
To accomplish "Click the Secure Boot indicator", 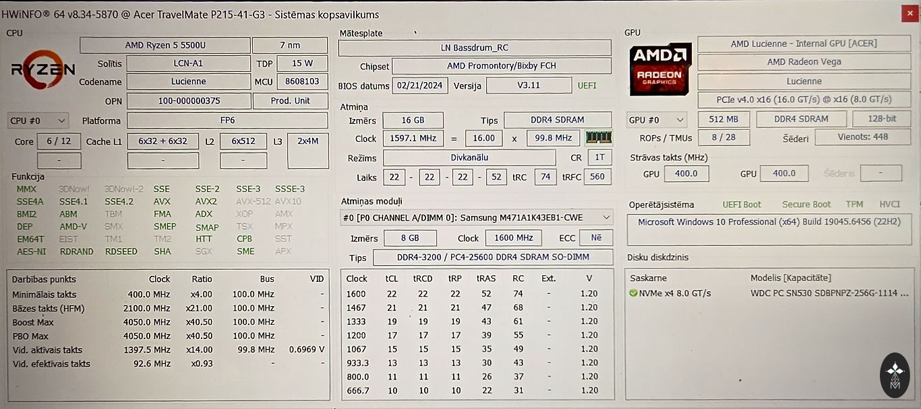I will click(806, 204).
